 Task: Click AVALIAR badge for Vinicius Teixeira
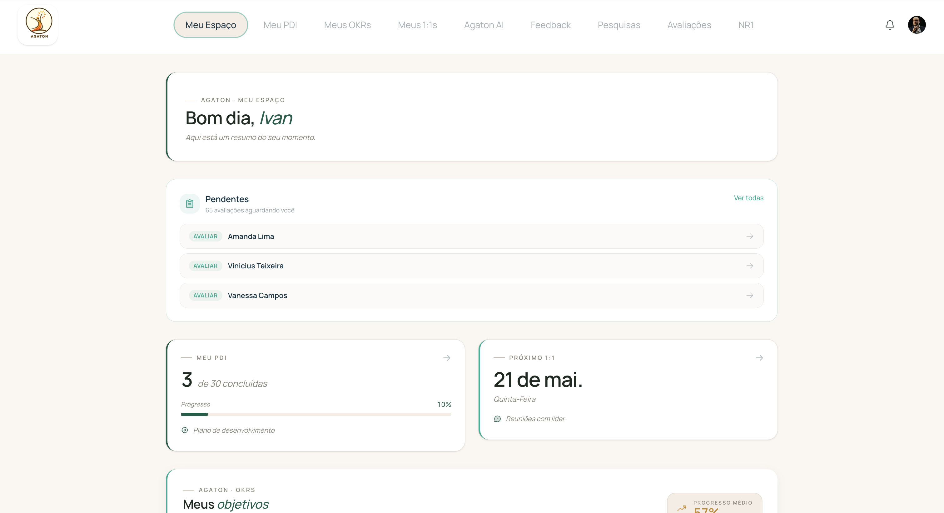[205, 266]
